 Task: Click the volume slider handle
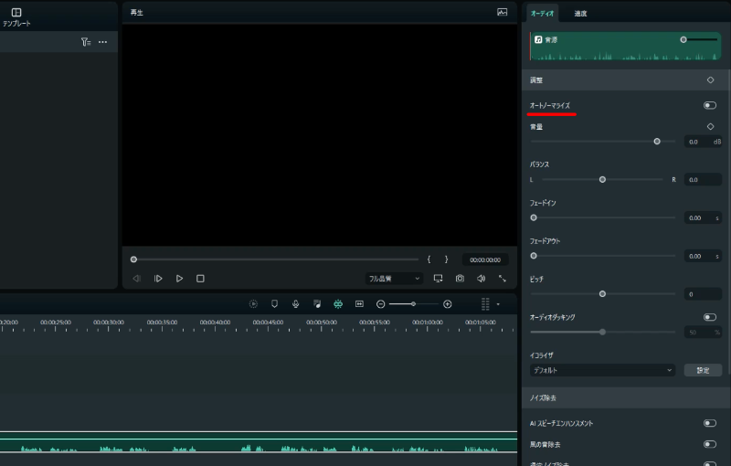point(657,142)
